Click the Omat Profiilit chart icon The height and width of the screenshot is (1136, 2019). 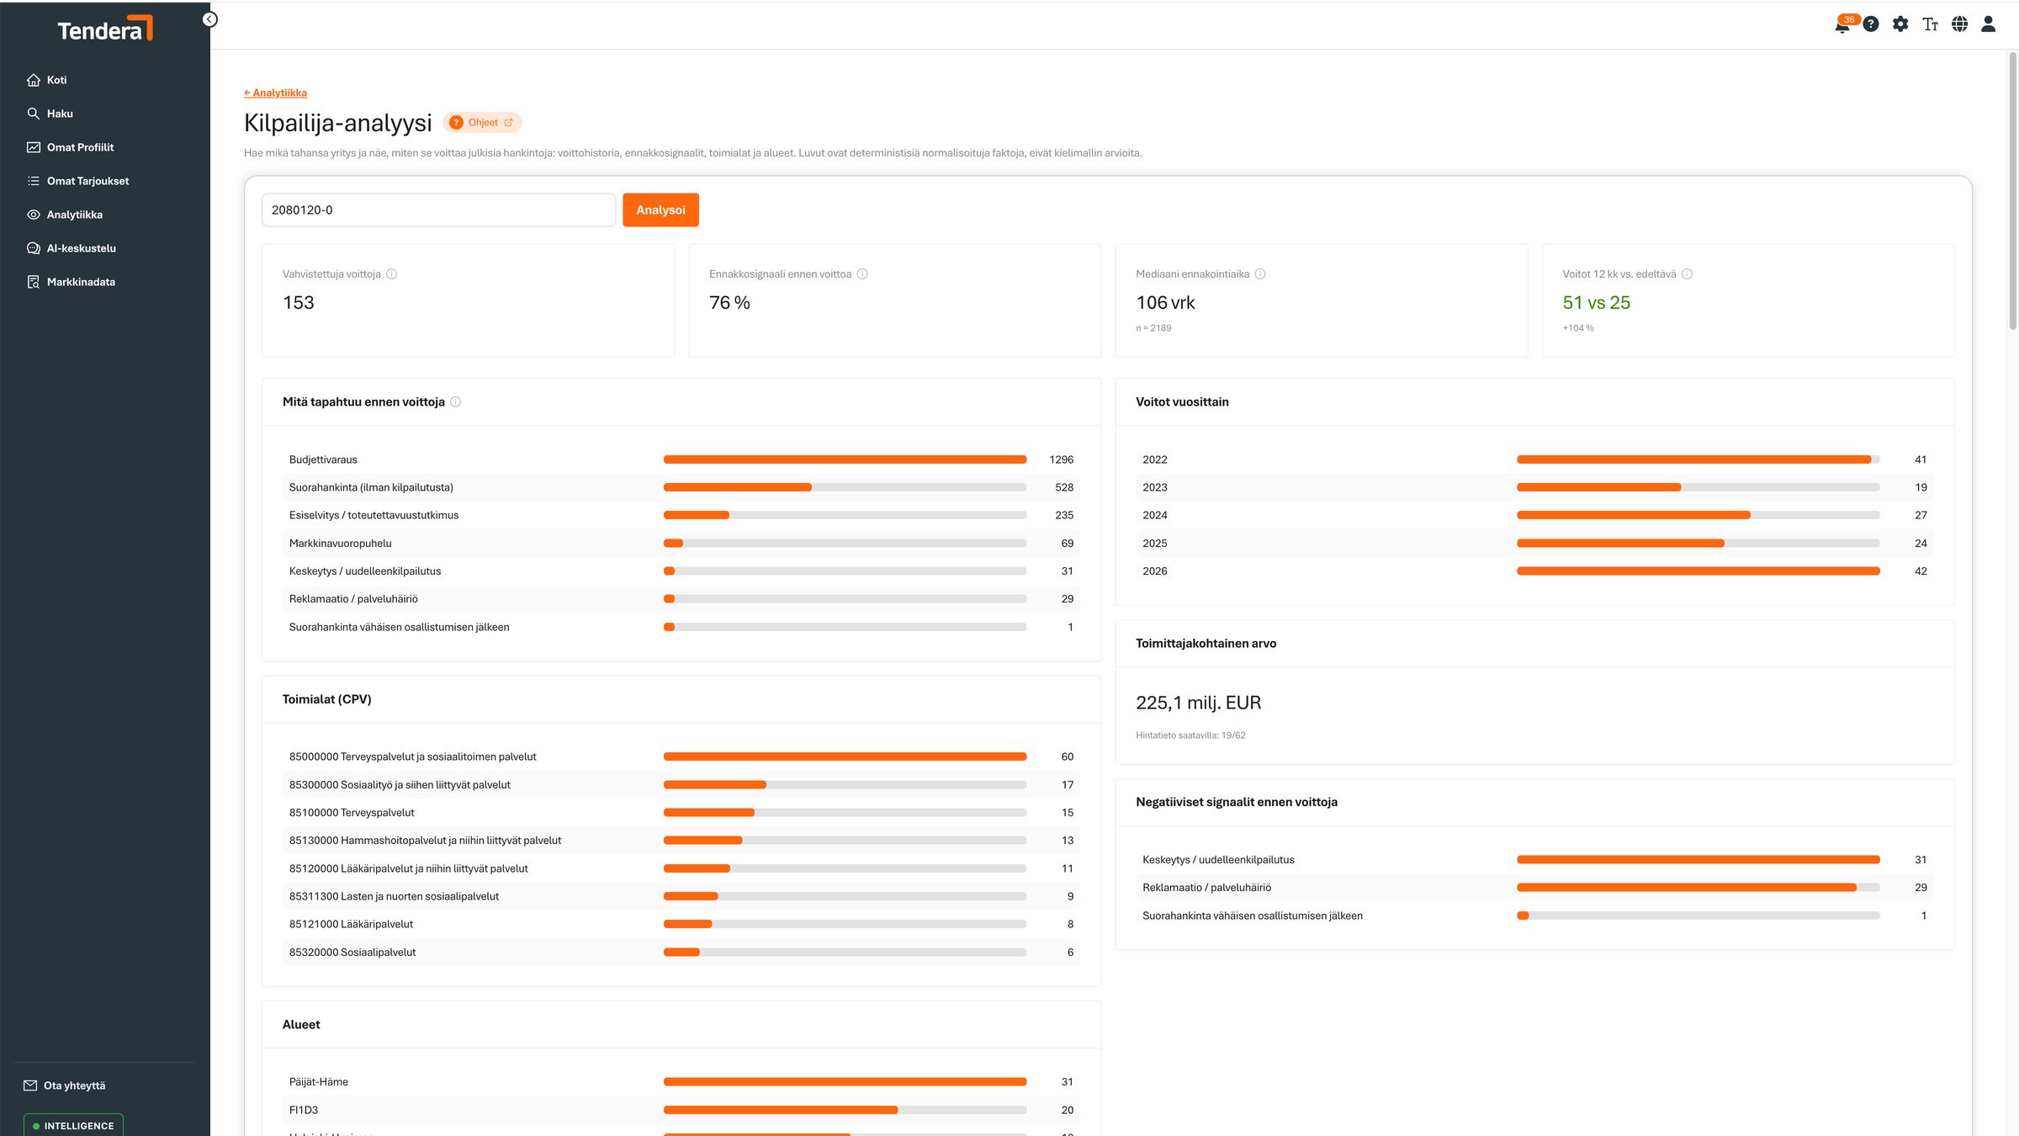[34, 147]
